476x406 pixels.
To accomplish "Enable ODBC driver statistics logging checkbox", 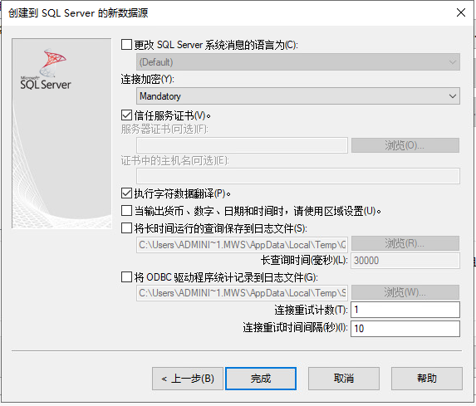I will point(126,276).
